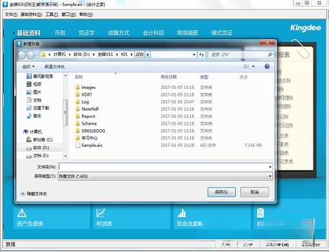Open the 文件(F) menu
Image resolution: width=329 pixels, height=252 pixels.
point(11,14)
